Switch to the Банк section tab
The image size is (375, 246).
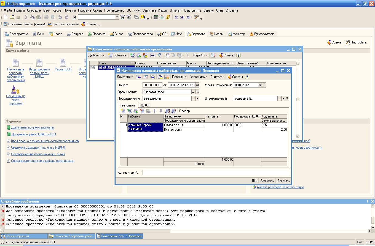tap(38, 34)
